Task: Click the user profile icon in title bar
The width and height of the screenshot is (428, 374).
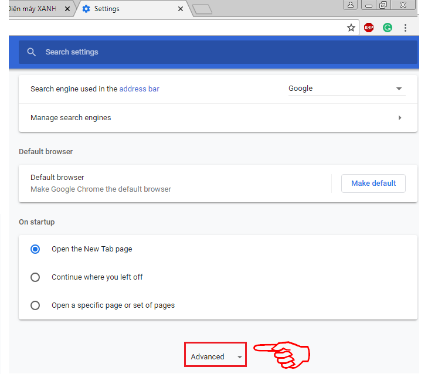Action: point(351,5)
